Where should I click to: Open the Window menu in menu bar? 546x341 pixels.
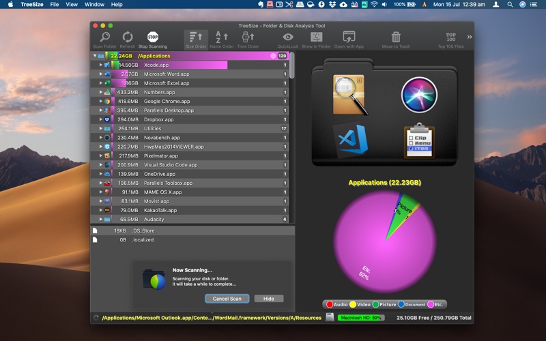[94, 4]
